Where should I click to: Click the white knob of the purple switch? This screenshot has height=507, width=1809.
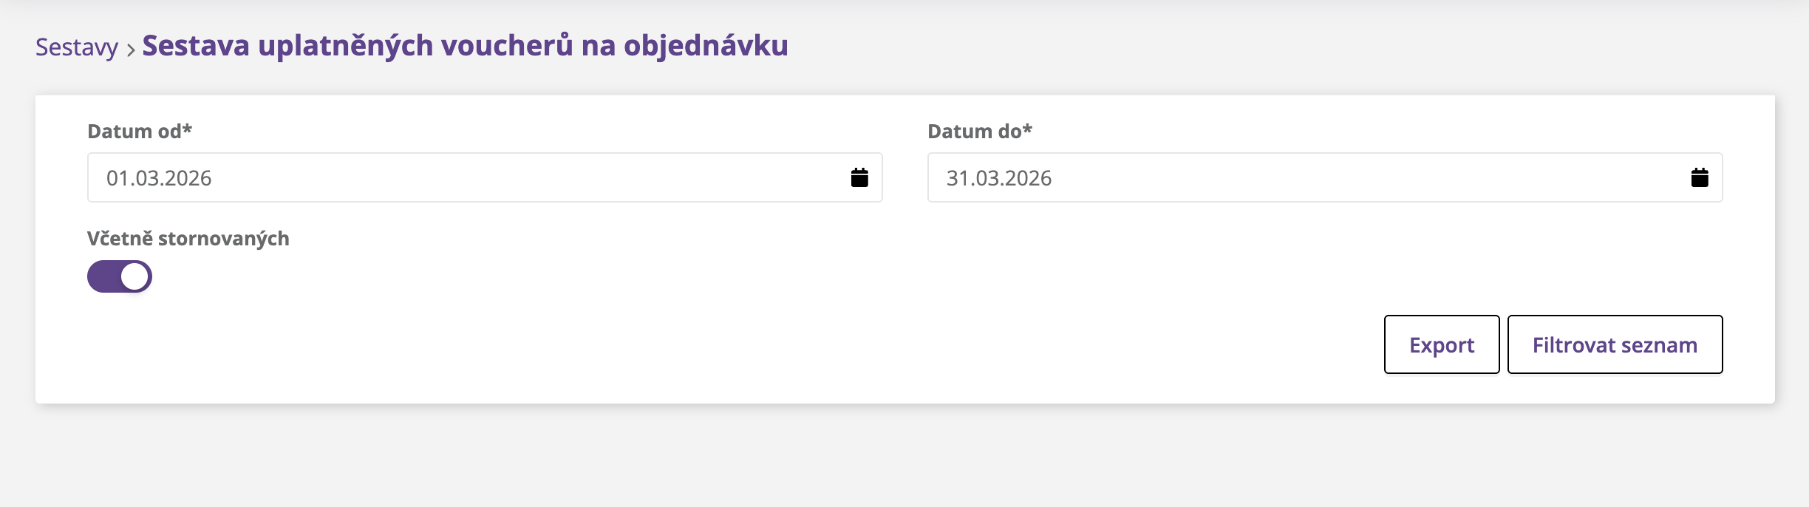(134, 276)
